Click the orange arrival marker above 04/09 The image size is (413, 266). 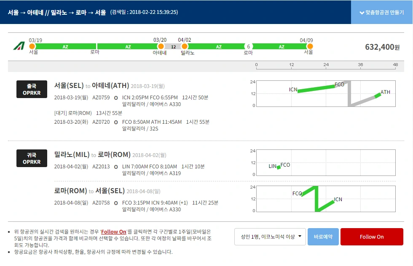coord(311,46)
